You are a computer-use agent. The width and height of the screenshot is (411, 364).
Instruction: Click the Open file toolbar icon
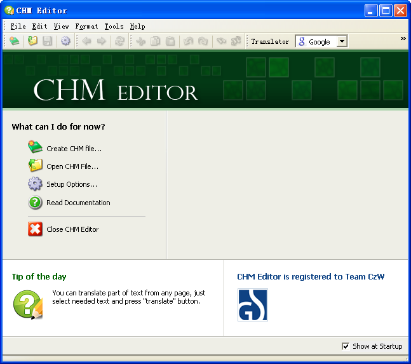coord(32,41)
